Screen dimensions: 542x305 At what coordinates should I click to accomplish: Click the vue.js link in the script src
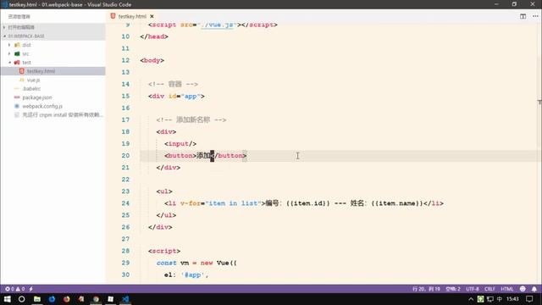click(x=218, y=25)
